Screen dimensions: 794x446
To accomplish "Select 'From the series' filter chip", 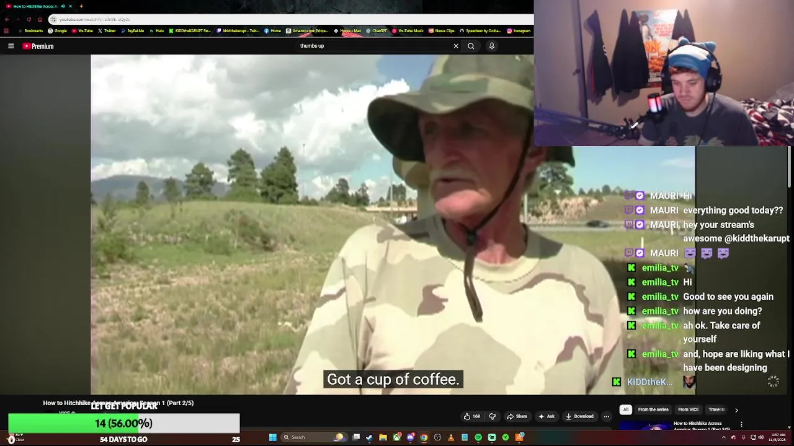I will (653, 409).
